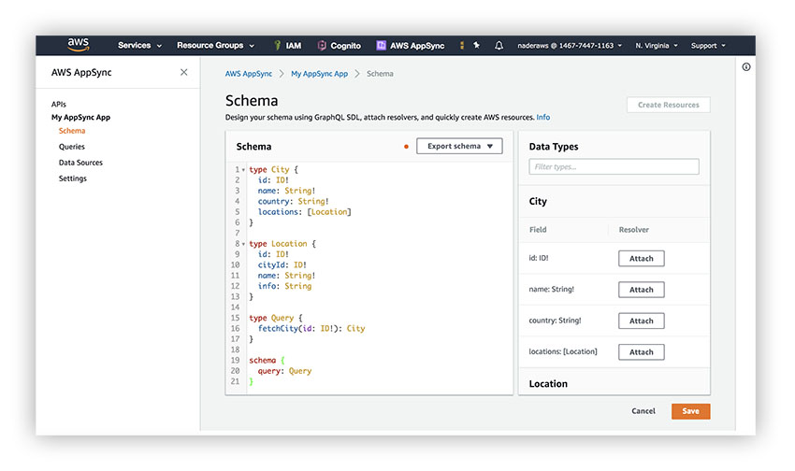Screen dimensions: 795x471
Task: Click the Resolver column header
Action: pyautogui.click(x=634, y=229)
